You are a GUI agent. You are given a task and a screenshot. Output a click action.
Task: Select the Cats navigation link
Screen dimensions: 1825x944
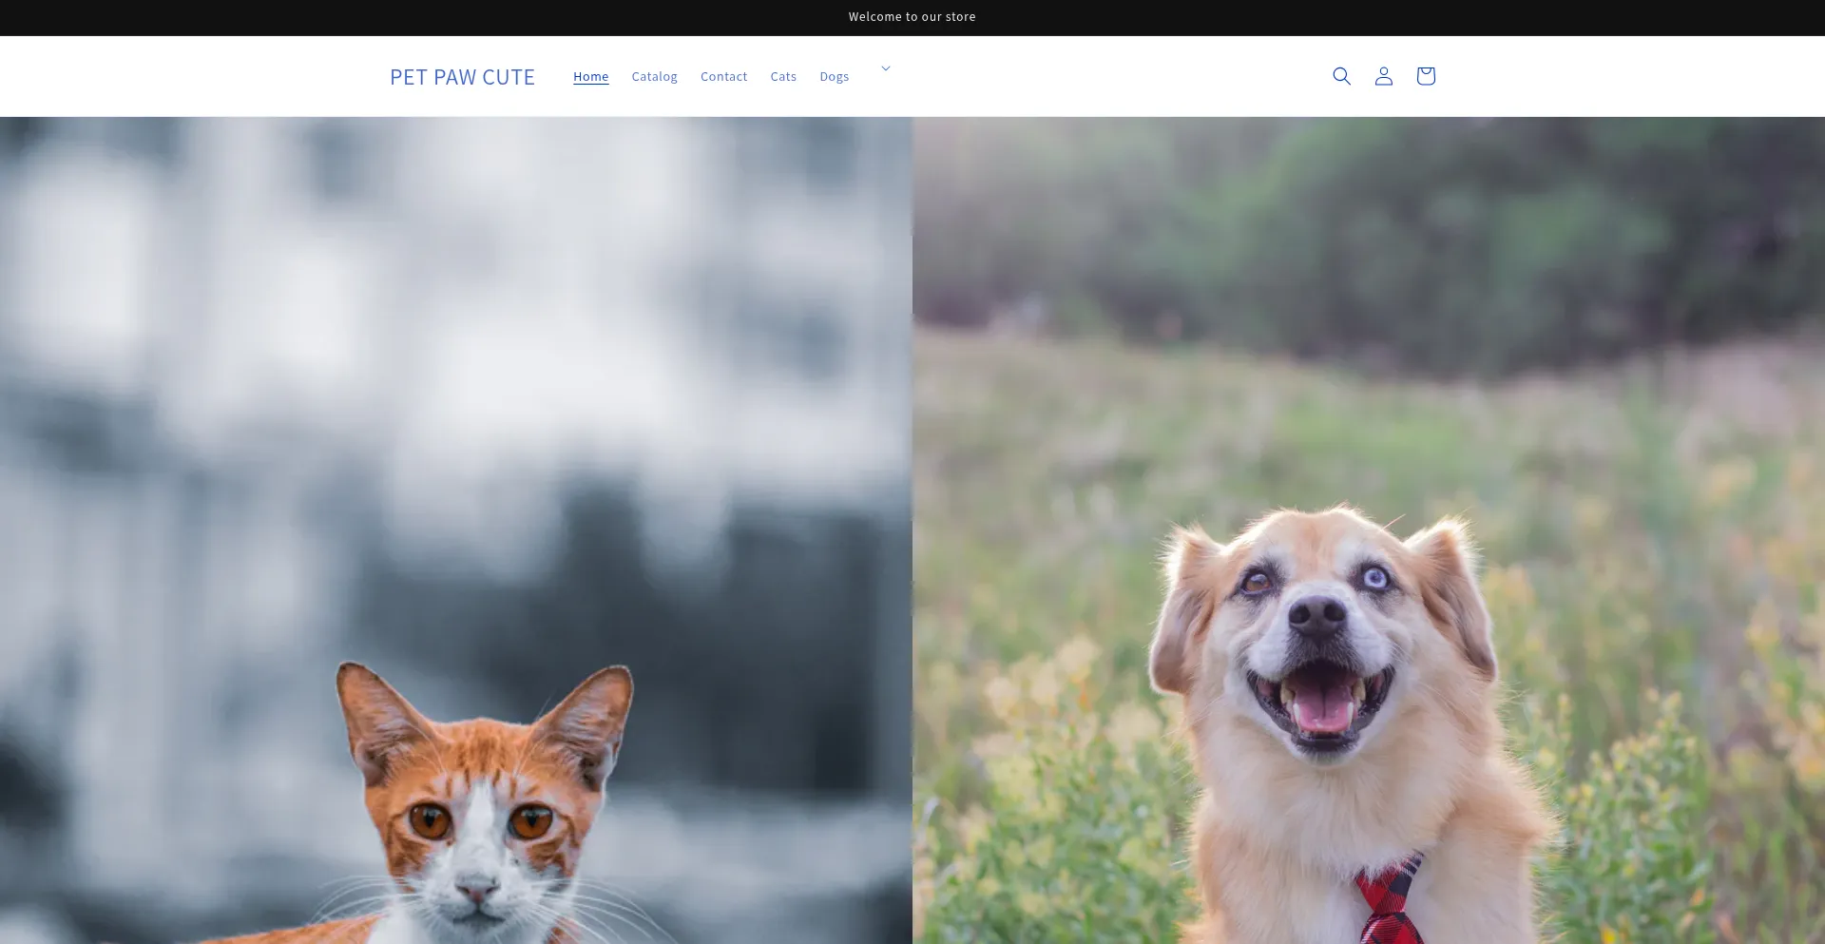coord(783,77)
